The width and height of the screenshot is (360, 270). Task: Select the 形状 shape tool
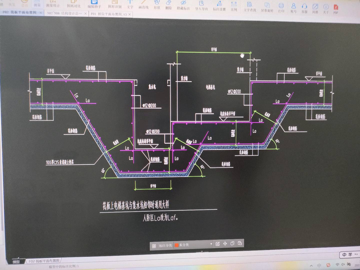(x=157, y=5)
